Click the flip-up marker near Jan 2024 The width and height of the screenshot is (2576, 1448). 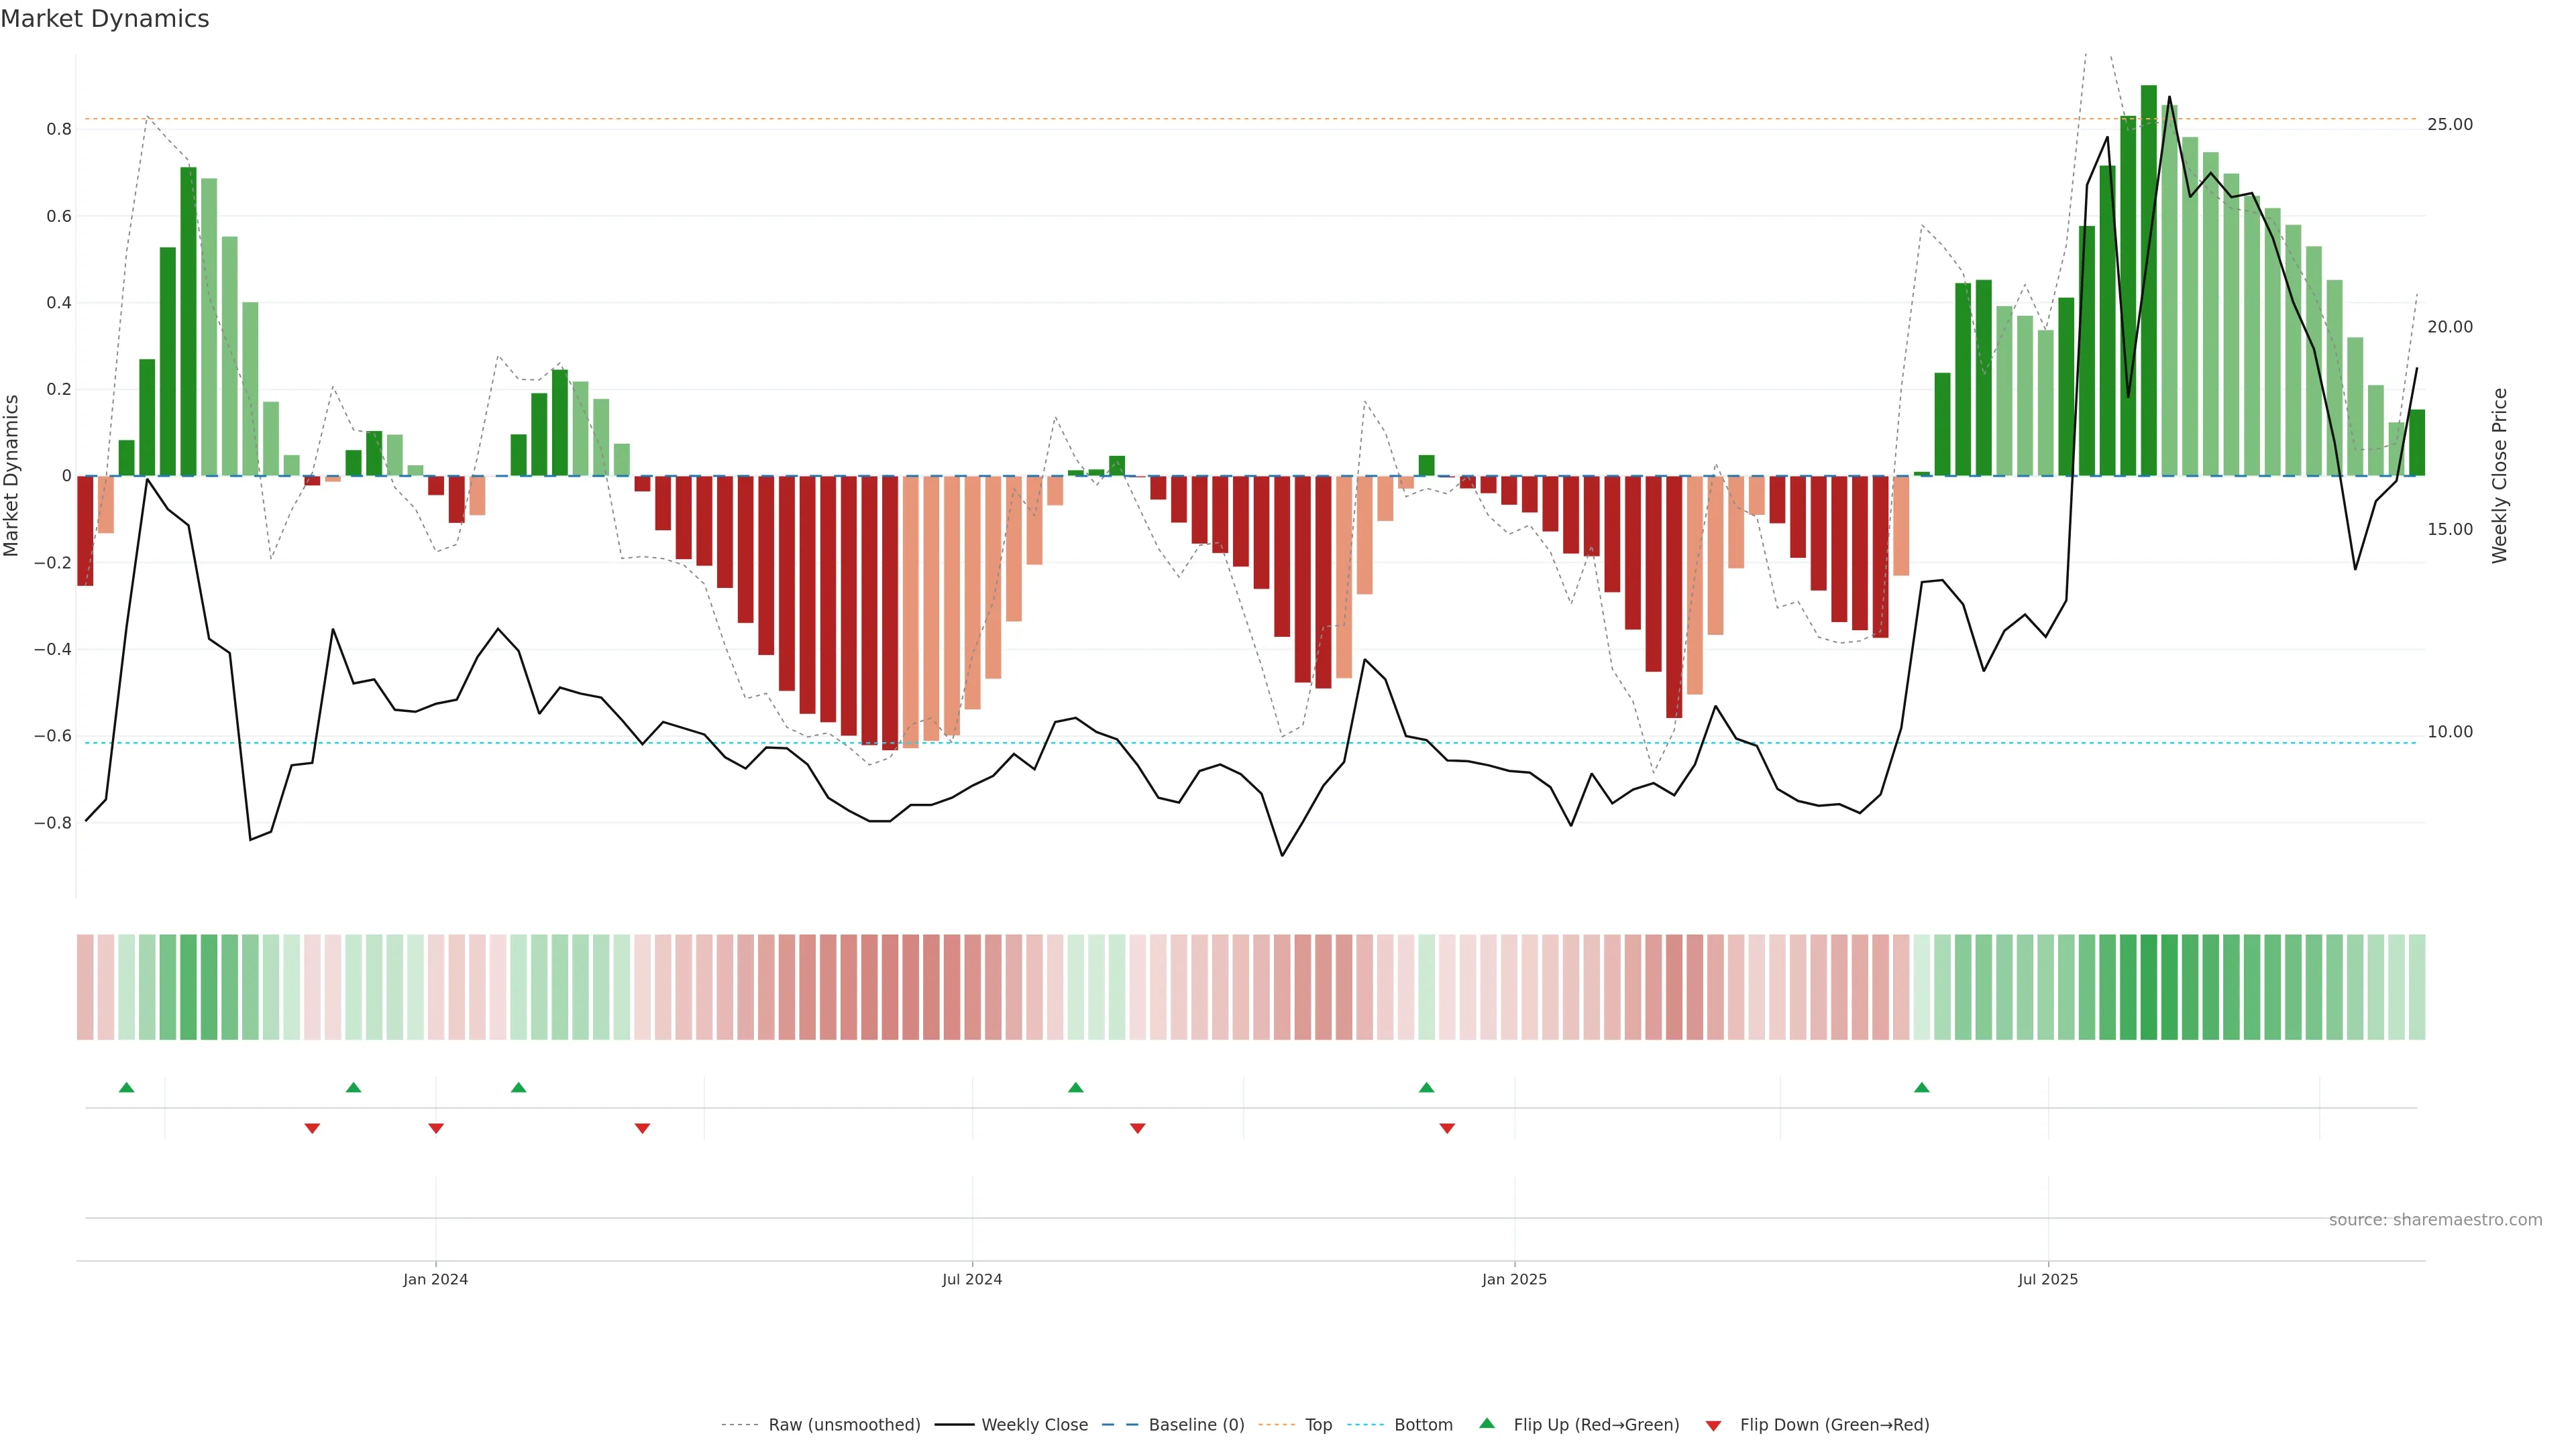(x=518, y=1087)
